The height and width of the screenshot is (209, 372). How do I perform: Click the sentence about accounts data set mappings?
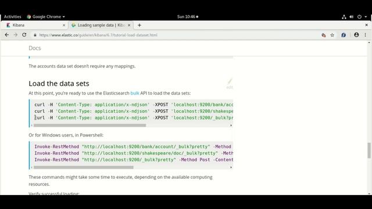(x=82, y=66)
